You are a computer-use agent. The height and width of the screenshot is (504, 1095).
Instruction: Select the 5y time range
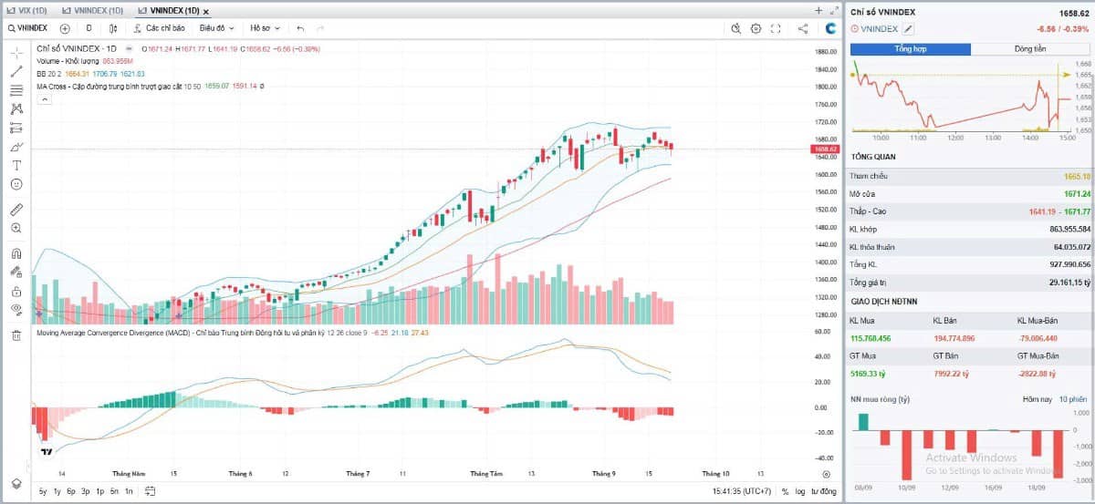(43, 491)
